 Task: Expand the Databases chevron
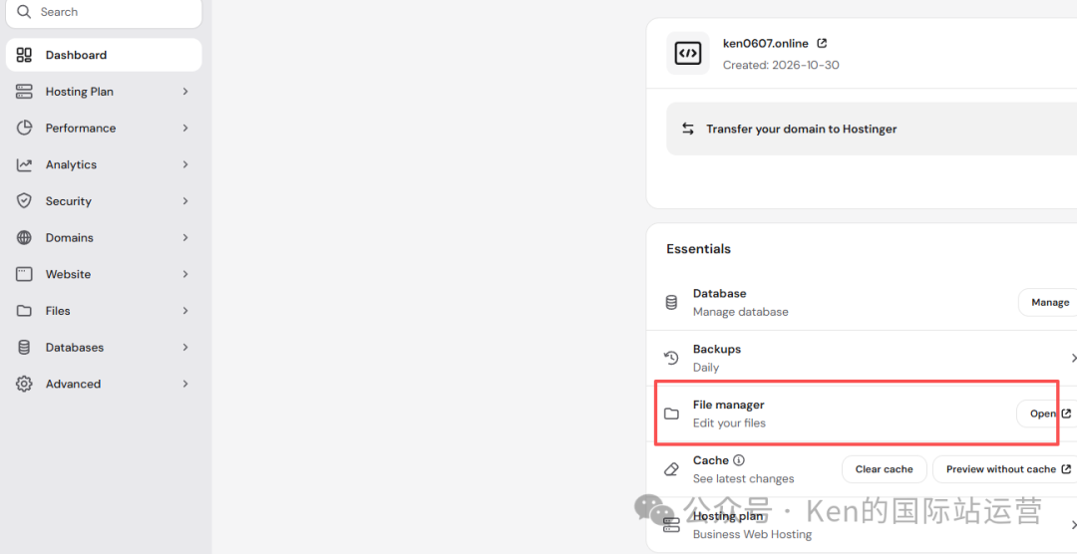click(185, 348)
